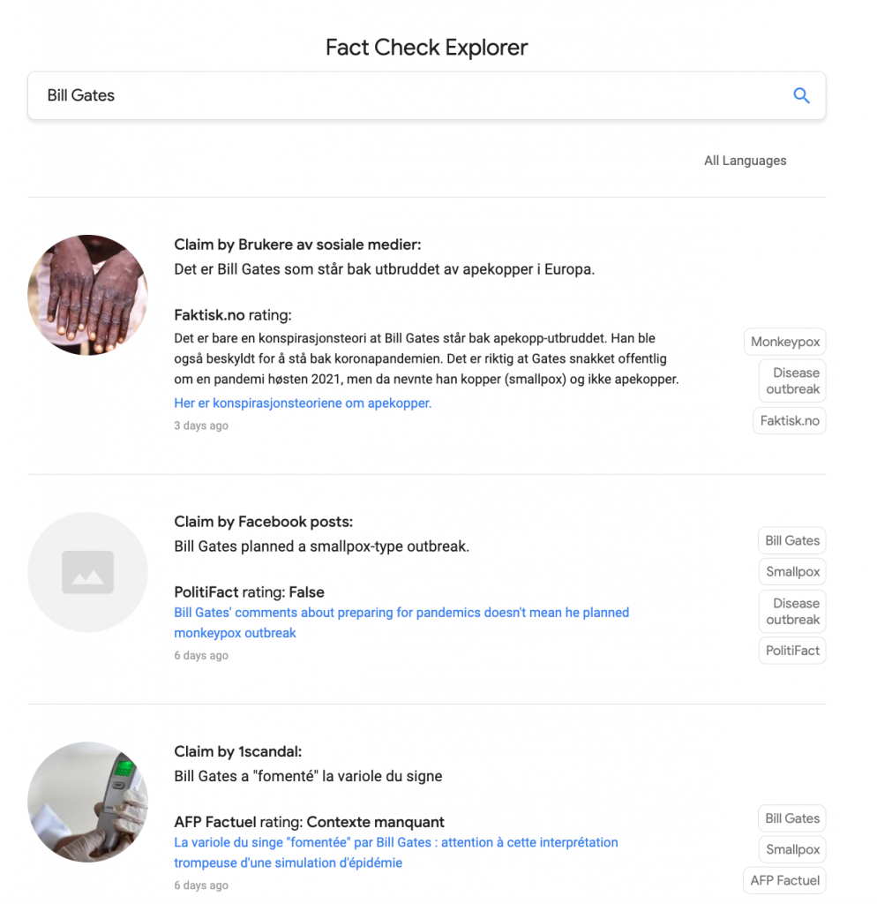
Task: Click Bill Gates tag in AFP Factuel result
Action: 792,818
